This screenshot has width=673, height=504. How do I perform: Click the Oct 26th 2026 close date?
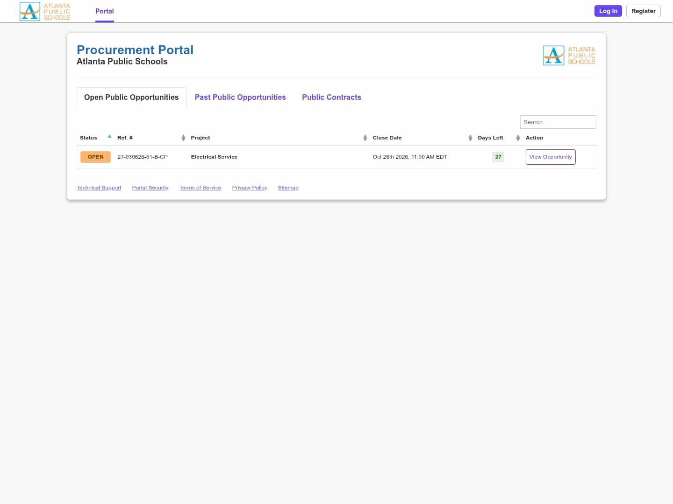point(410,157)
